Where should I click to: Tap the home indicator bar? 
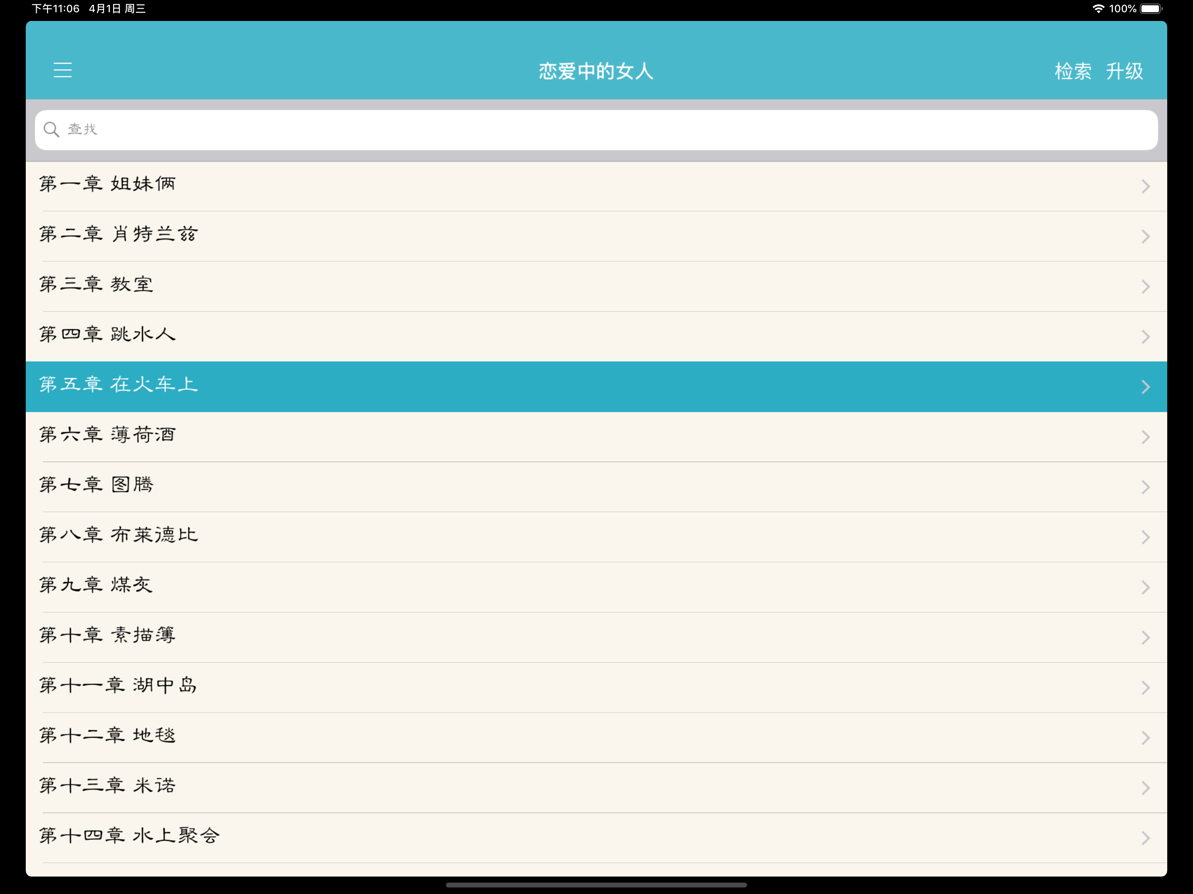coord(596,885)
